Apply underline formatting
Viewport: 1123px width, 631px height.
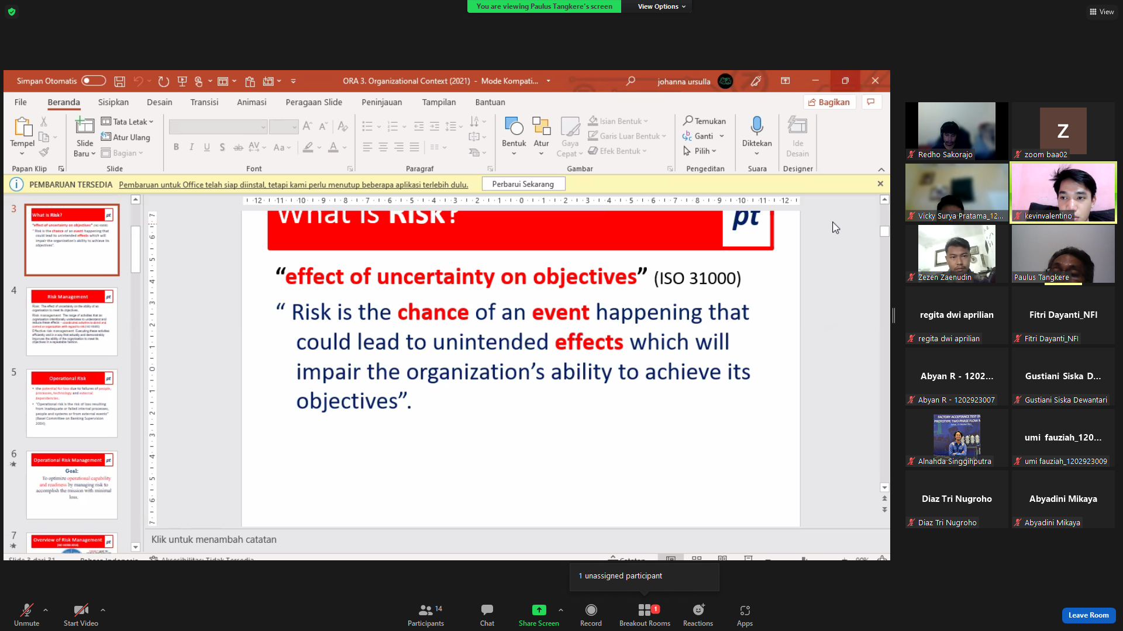coord(206,147)
